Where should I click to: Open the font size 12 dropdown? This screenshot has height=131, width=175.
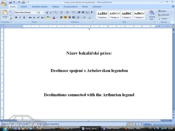[43, 12]
